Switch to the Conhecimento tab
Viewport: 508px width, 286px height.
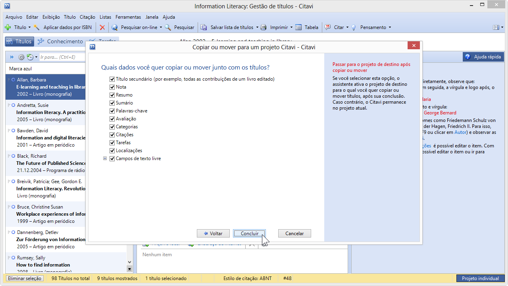click(x=60, y=41)
